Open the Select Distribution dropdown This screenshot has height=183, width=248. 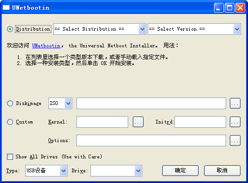point(100,29)
